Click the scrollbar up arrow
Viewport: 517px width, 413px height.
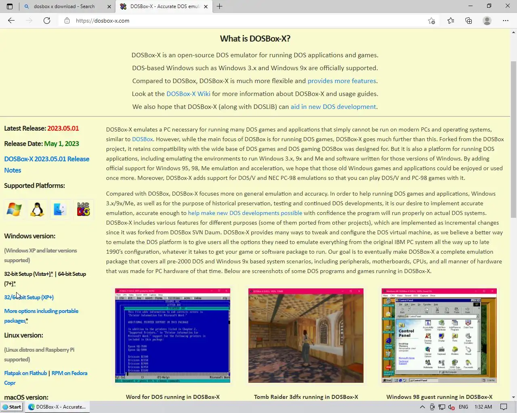[514, 32]
